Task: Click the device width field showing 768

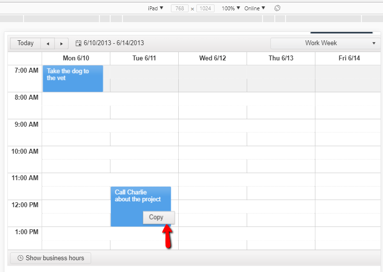Action: 180,8
